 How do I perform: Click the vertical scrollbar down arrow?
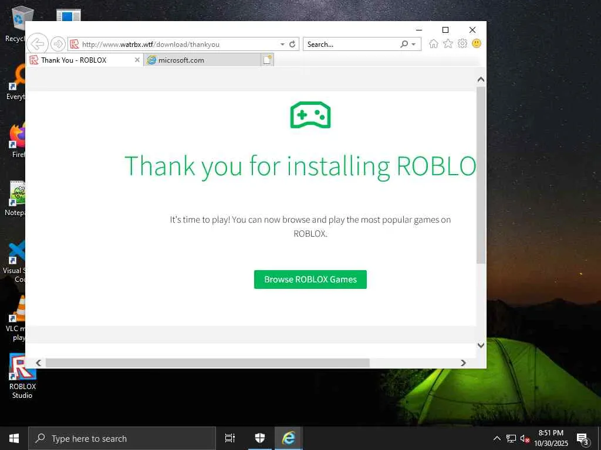coord(481,345)
